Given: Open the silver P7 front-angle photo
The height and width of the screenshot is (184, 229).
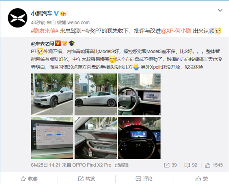Looking at the screenshot, I should 52,94.
